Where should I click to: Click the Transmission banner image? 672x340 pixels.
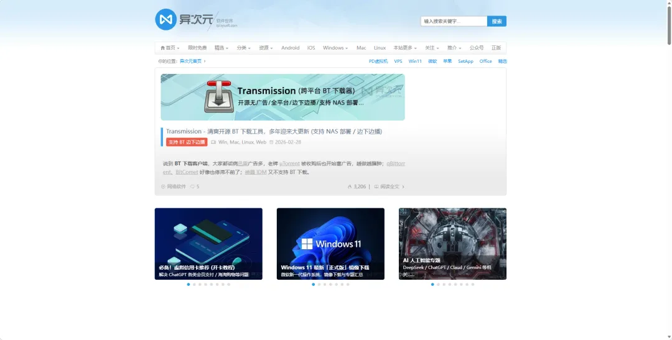pyautogui.click(x=282, y=97)
